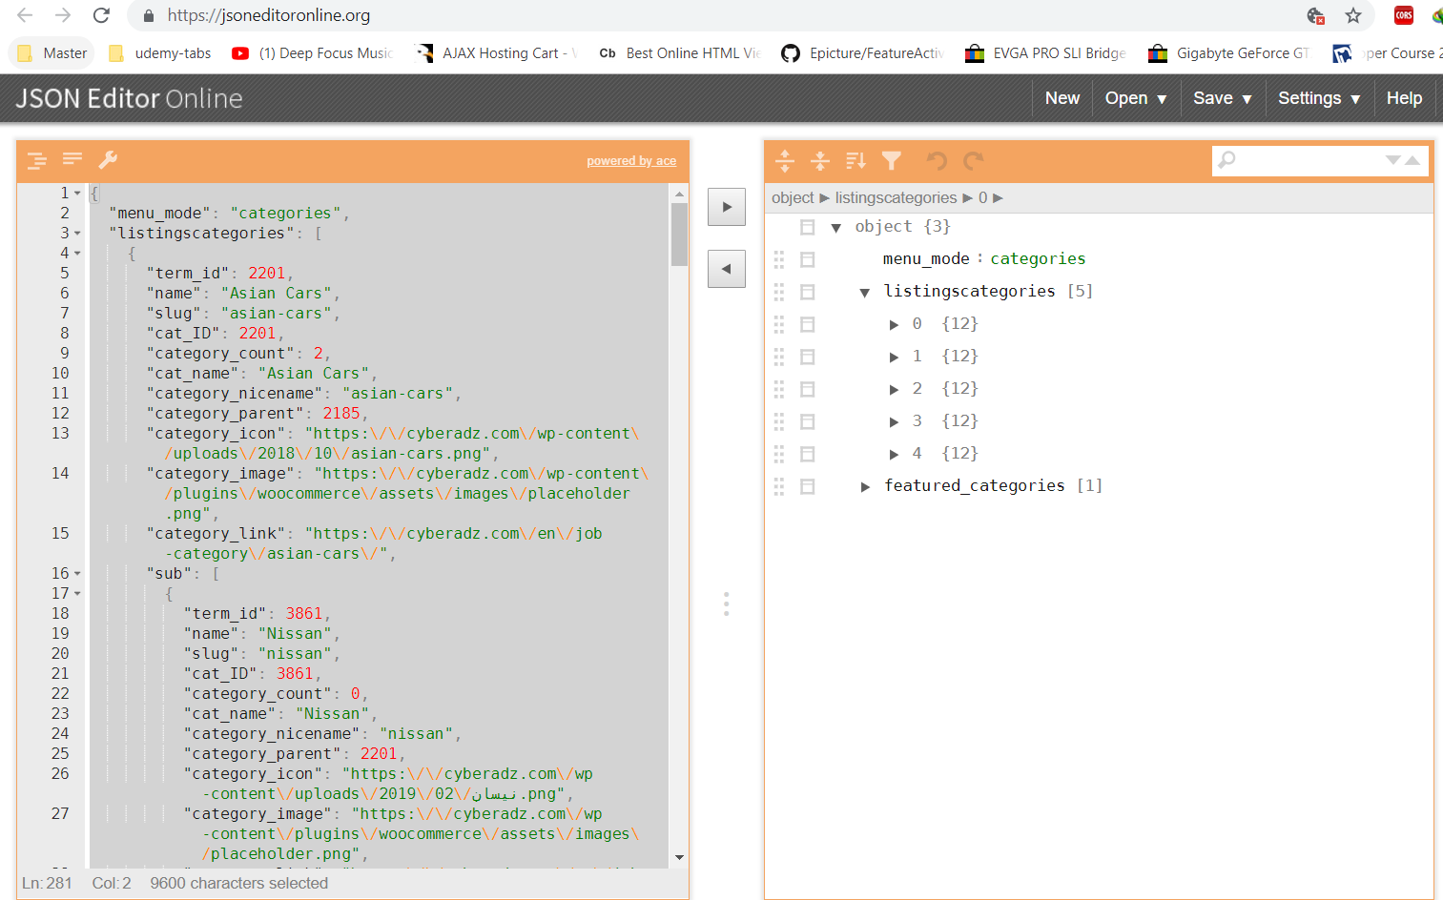
Task: Click the filter funnel icon
Action: [892, 161]
